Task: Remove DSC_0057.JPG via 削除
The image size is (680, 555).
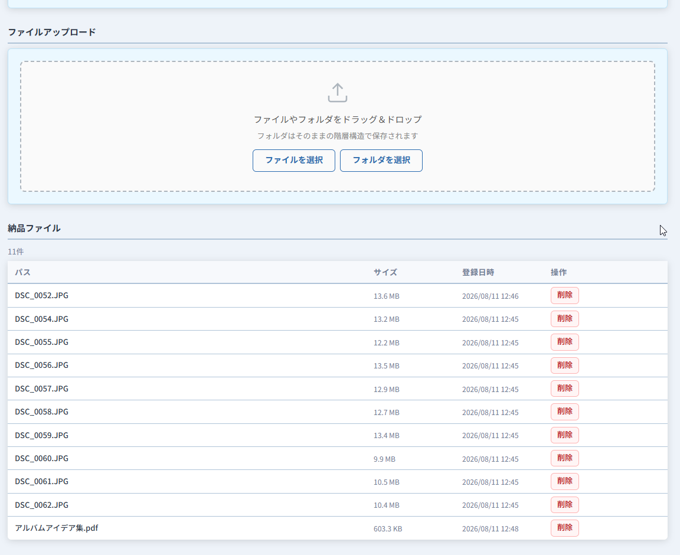Action: [x=565, y=389]
